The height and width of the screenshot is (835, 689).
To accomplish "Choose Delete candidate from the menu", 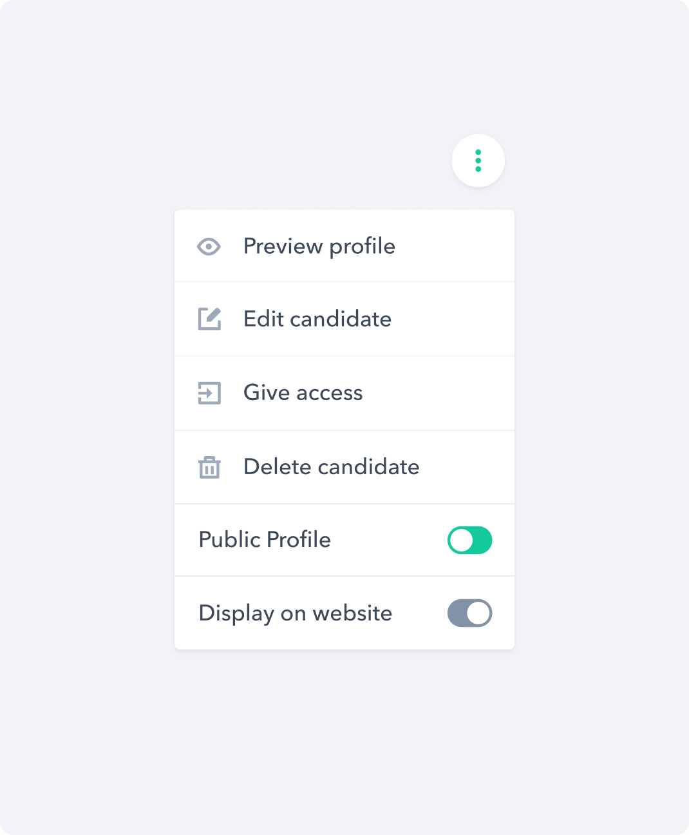I will tap(331, 467).
